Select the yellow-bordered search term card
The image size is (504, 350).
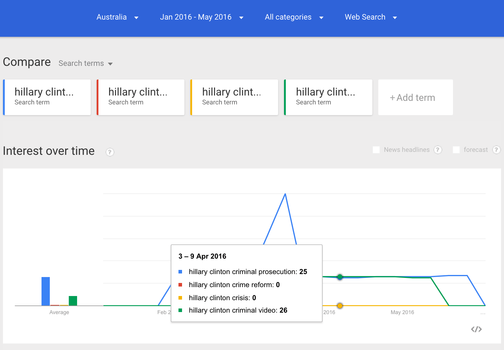pos(234,97)
